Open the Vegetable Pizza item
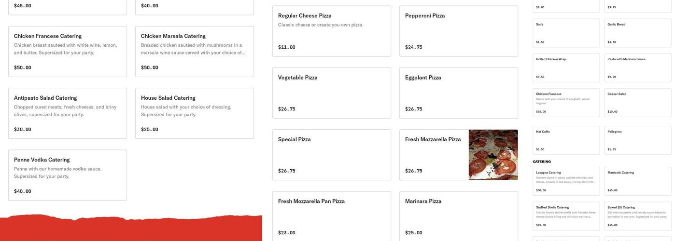676x241 pixels. coord(331,93)
